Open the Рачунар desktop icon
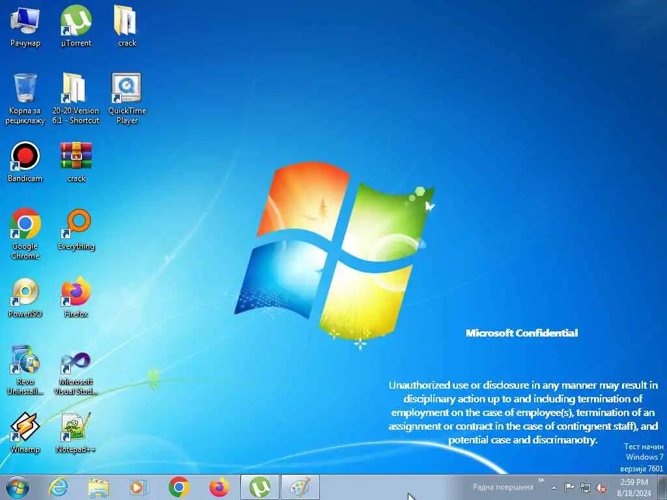This screenshot has height=500, width=667. pyautogui.click(x=25, y=26)
